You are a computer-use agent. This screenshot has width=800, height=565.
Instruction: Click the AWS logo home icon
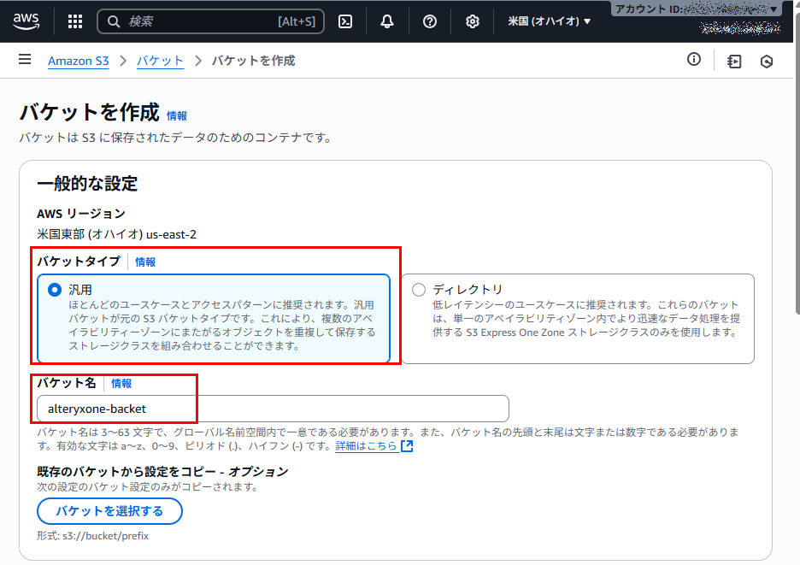click(x=27, y=21)
